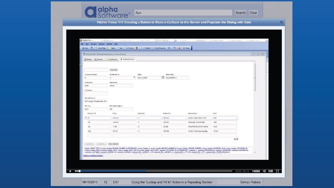Click the share icon in video player

tap(264, 171)
